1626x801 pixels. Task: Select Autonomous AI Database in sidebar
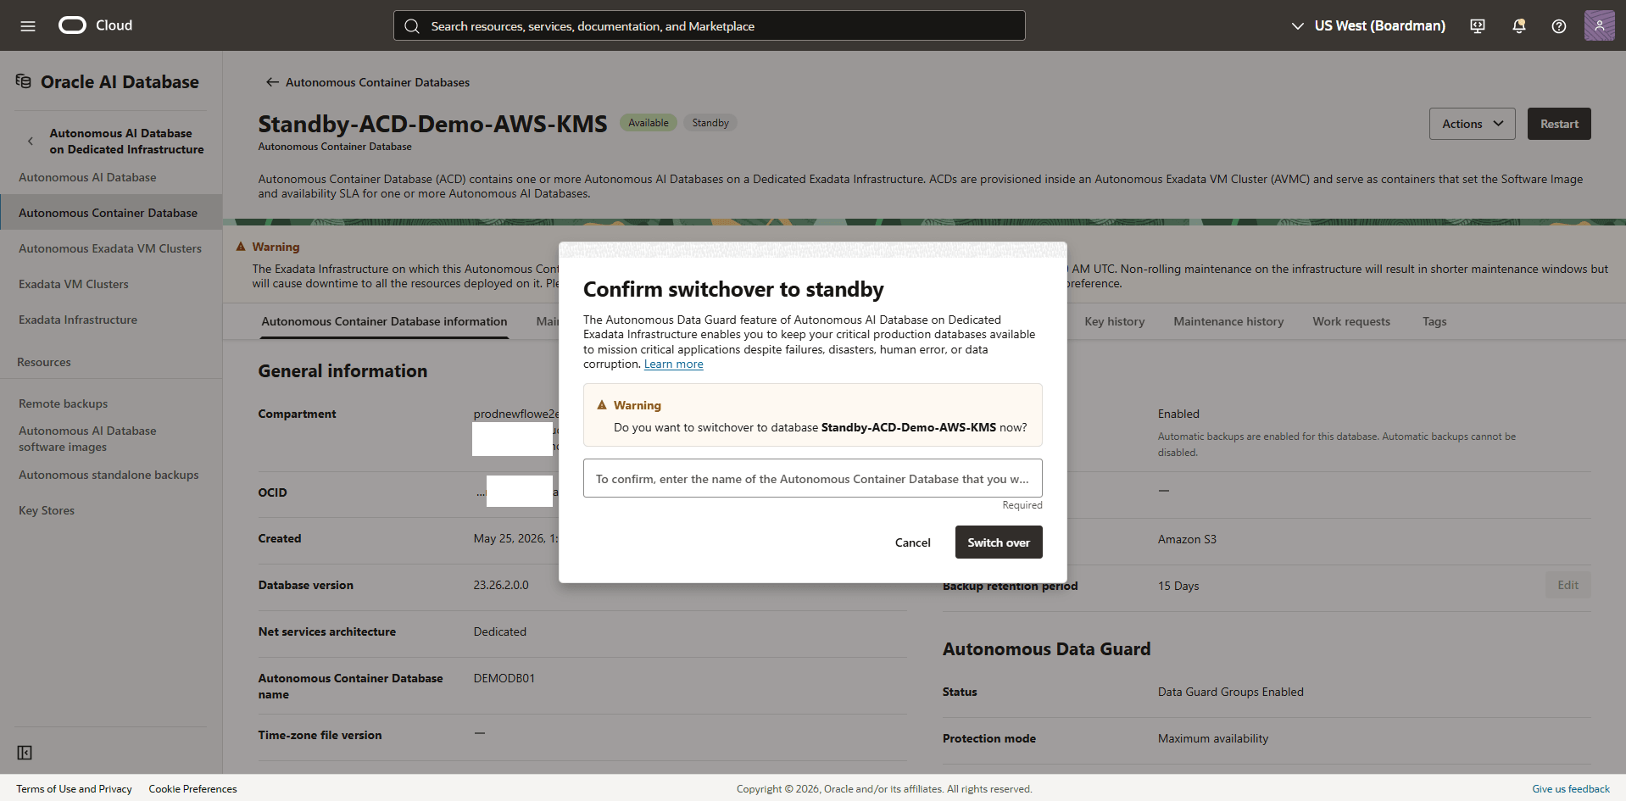click(87, 177)
